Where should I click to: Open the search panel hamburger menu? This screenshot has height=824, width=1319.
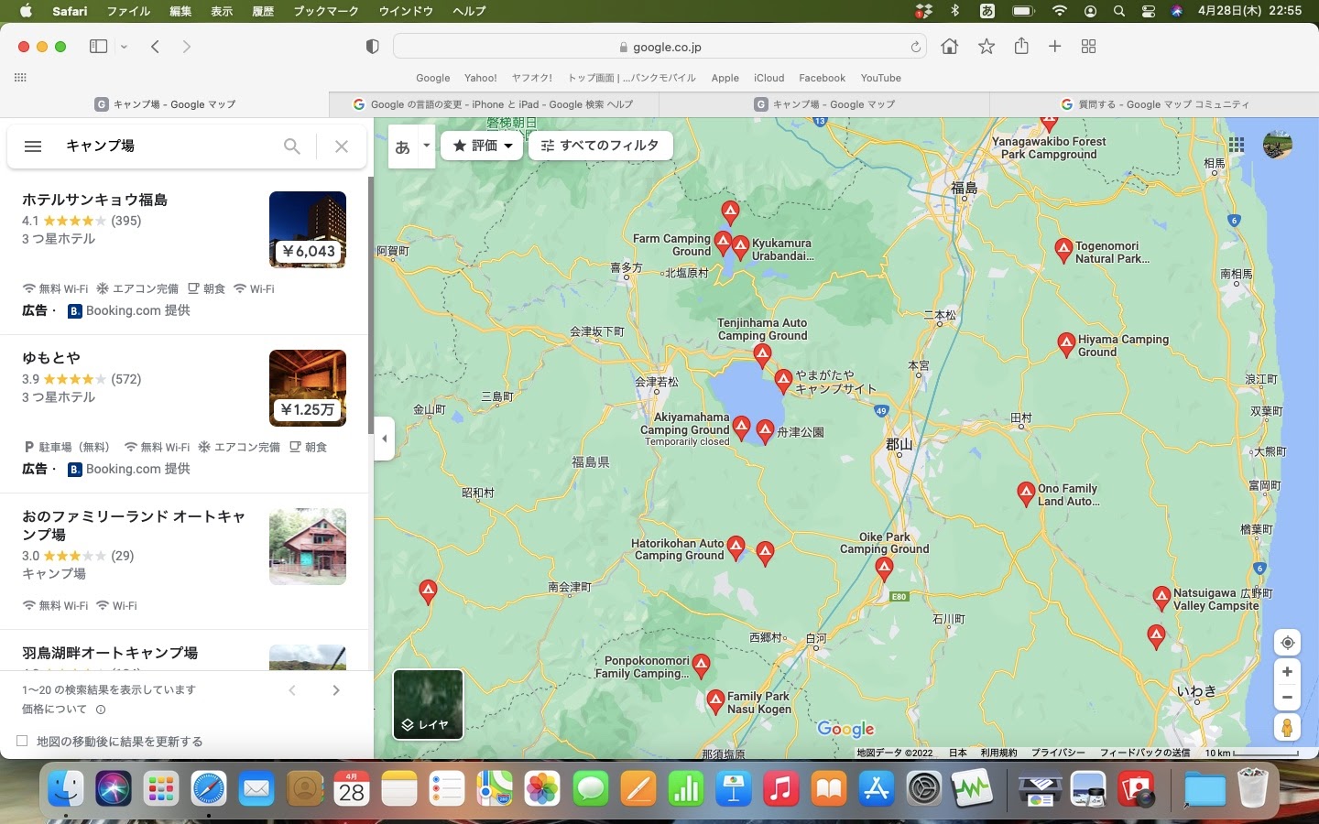tap(33, 146)
